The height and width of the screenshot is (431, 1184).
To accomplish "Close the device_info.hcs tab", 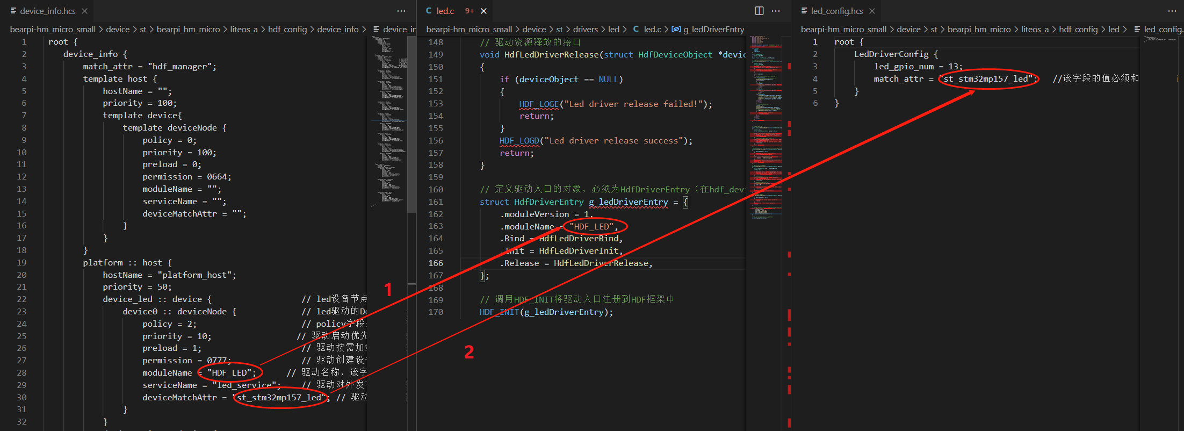I will point(84,11).
